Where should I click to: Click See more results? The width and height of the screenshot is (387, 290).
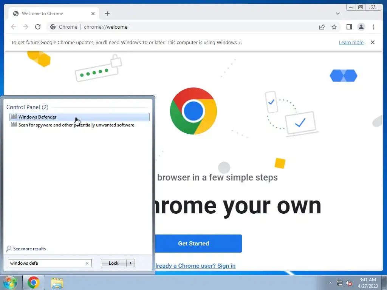(26, 248)
